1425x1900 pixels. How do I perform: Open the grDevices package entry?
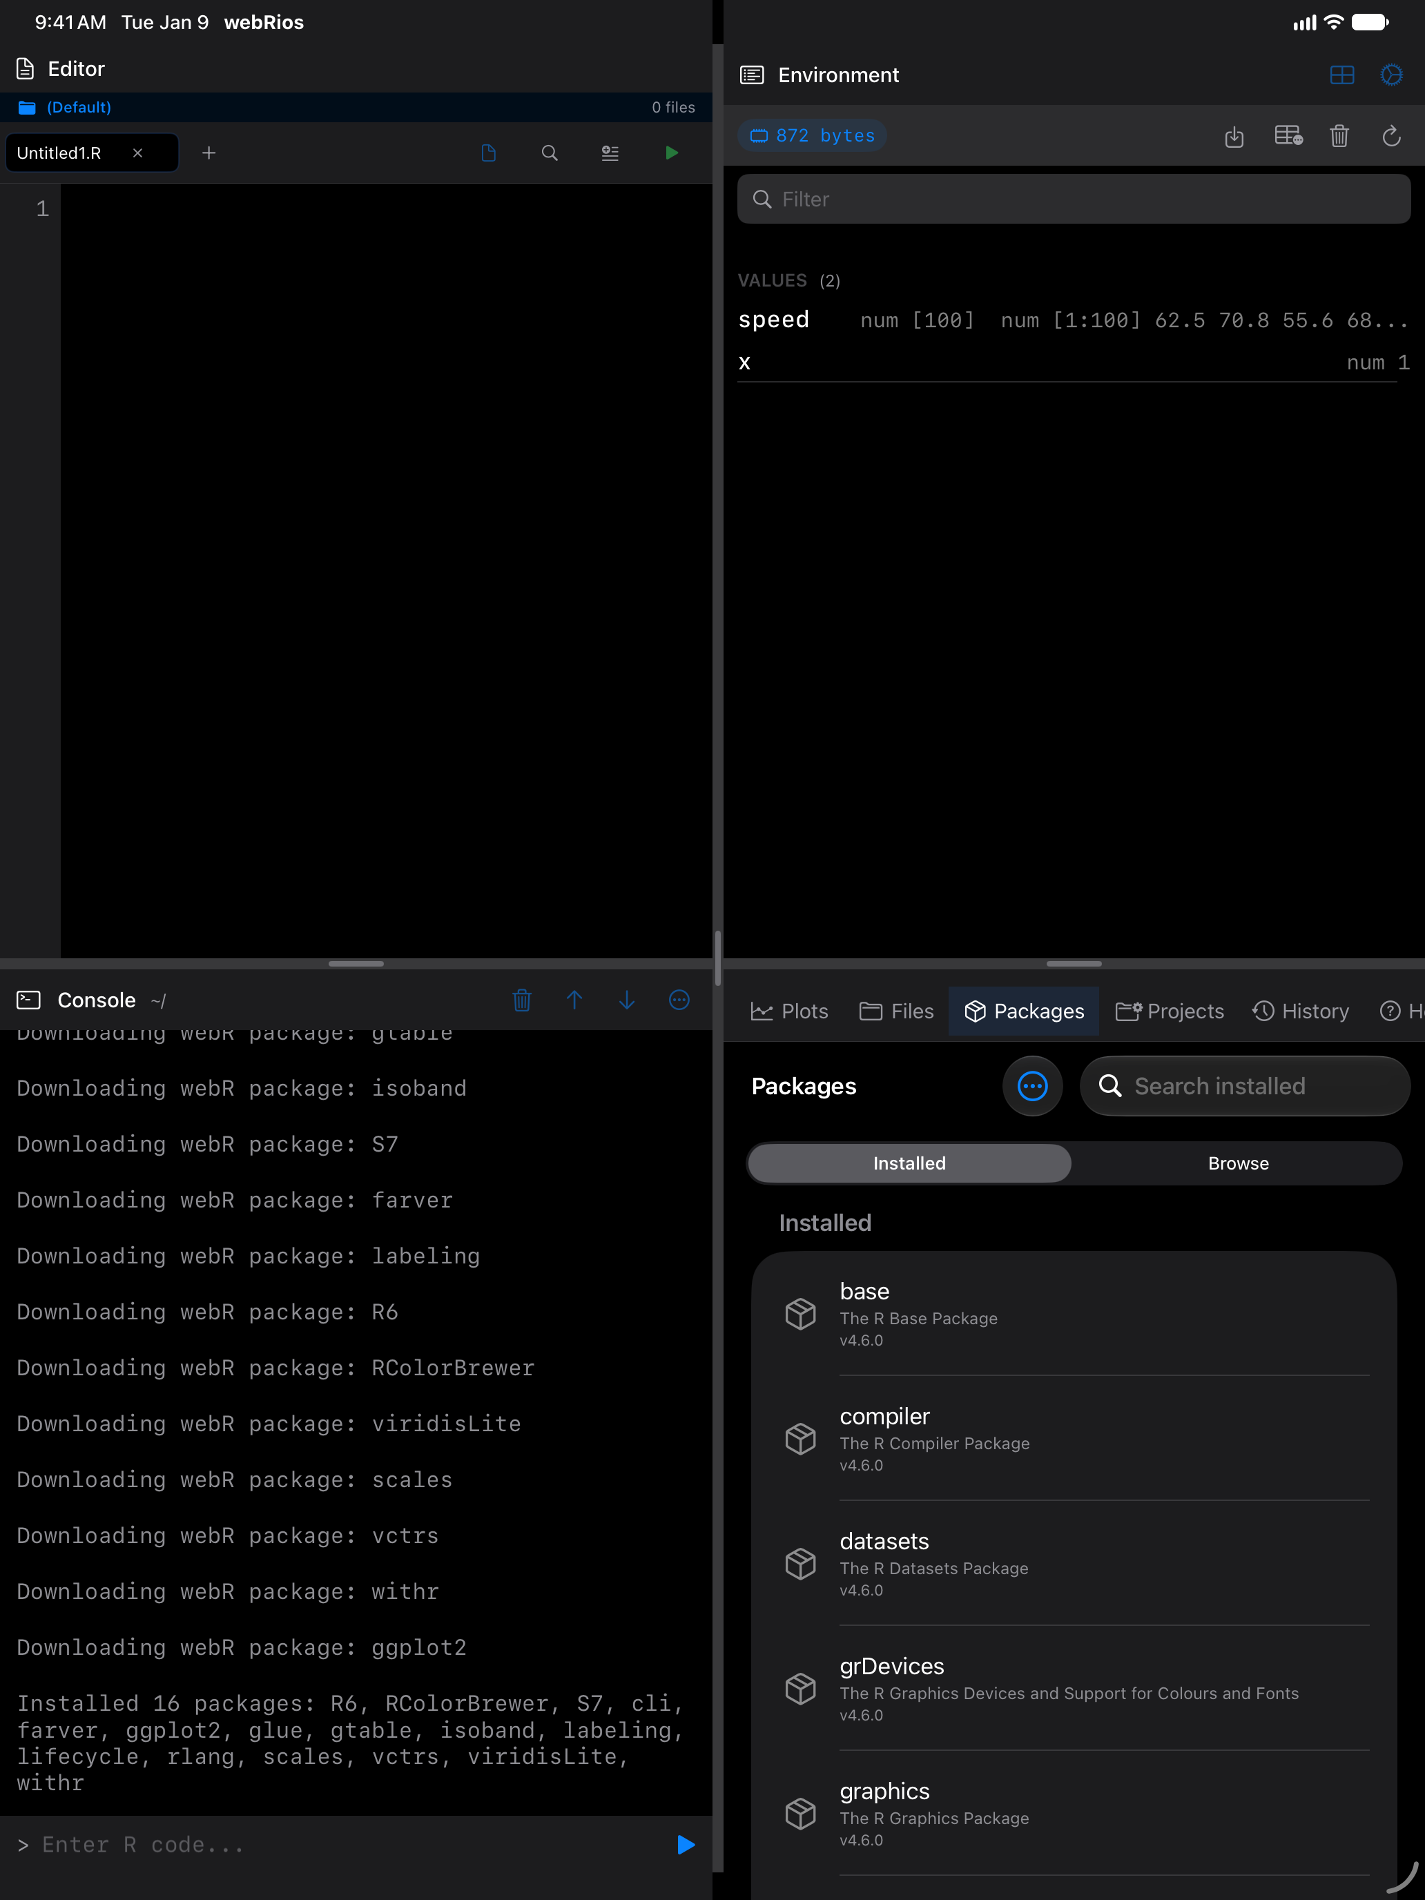click(1074, 1689)
